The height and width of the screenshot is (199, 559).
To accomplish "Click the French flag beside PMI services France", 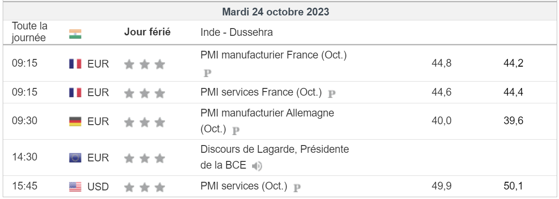I will pos(75,93).
